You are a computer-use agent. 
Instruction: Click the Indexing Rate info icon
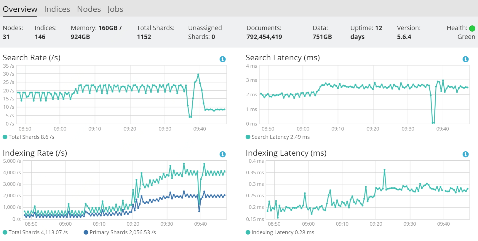[x=223, y=154]
